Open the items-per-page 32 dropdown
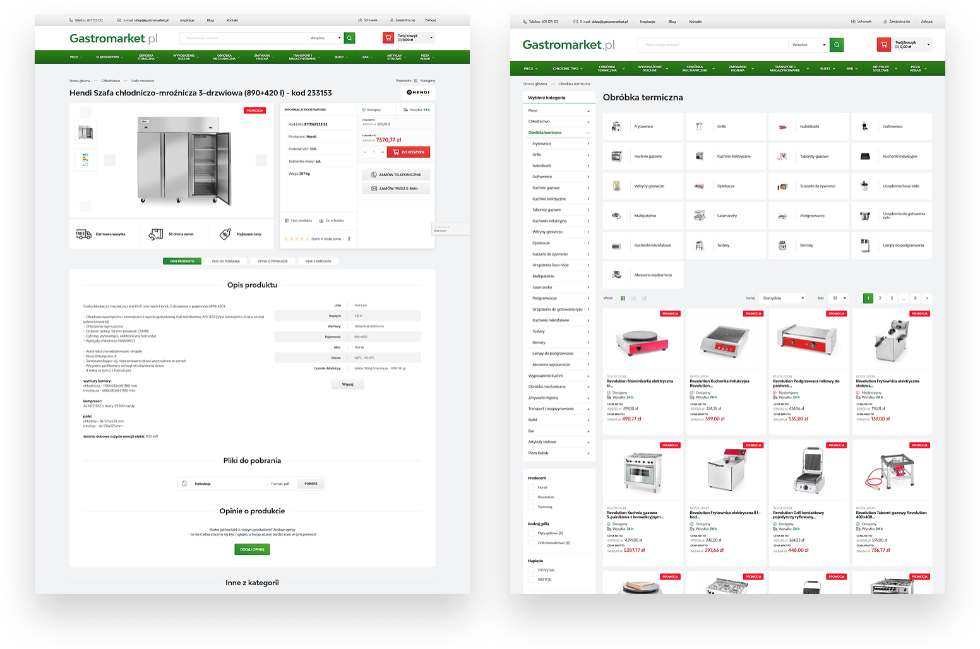 click(x=839, y=298)
